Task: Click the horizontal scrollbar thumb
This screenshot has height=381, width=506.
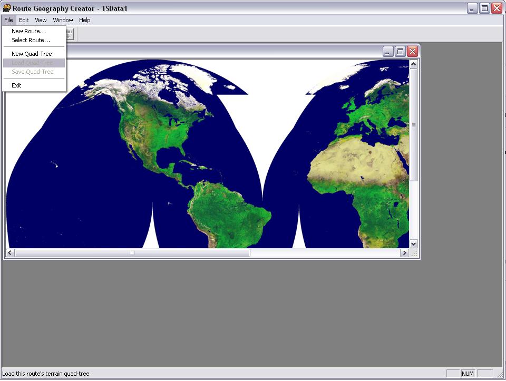Action: (132, 253)
